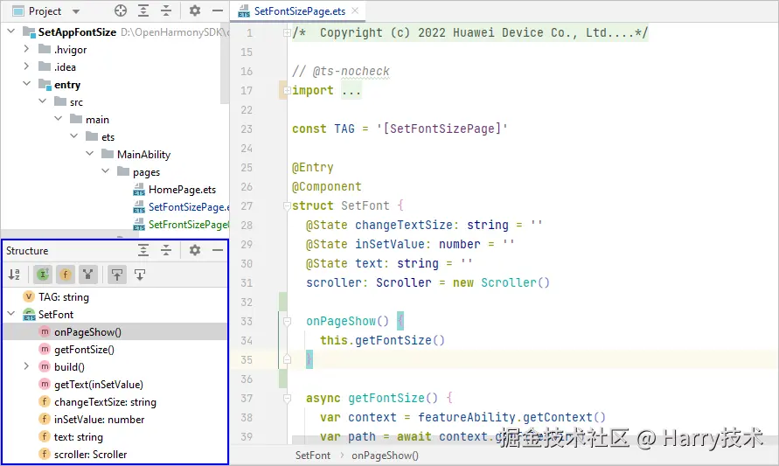This screenshot has height=466, width=779.
Task: Toggle show inherited members in Structure
Action: 43,275
